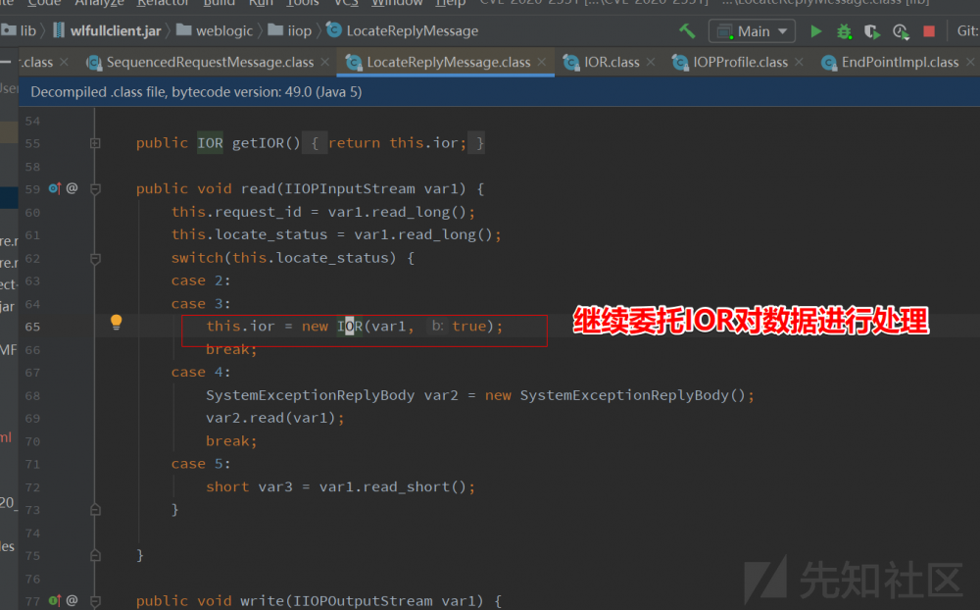
Task: Open the profiler via the clock icon
Action: (x=901, y=30)
